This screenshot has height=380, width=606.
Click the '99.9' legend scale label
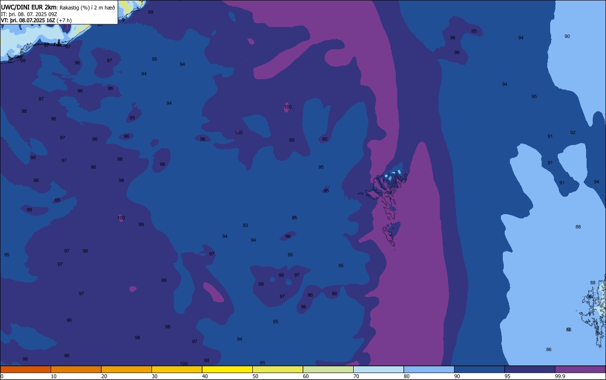pos(560,376)
